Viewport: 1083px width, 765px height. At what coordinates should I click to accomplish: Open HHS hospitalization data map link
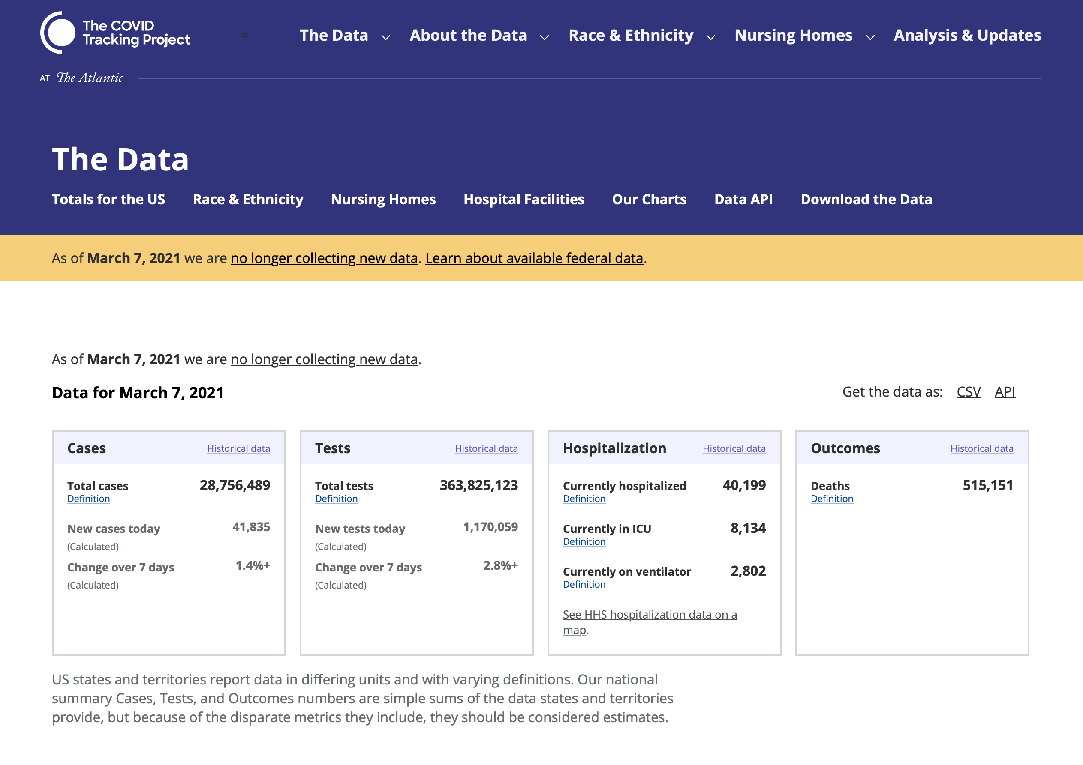point(649,615)
